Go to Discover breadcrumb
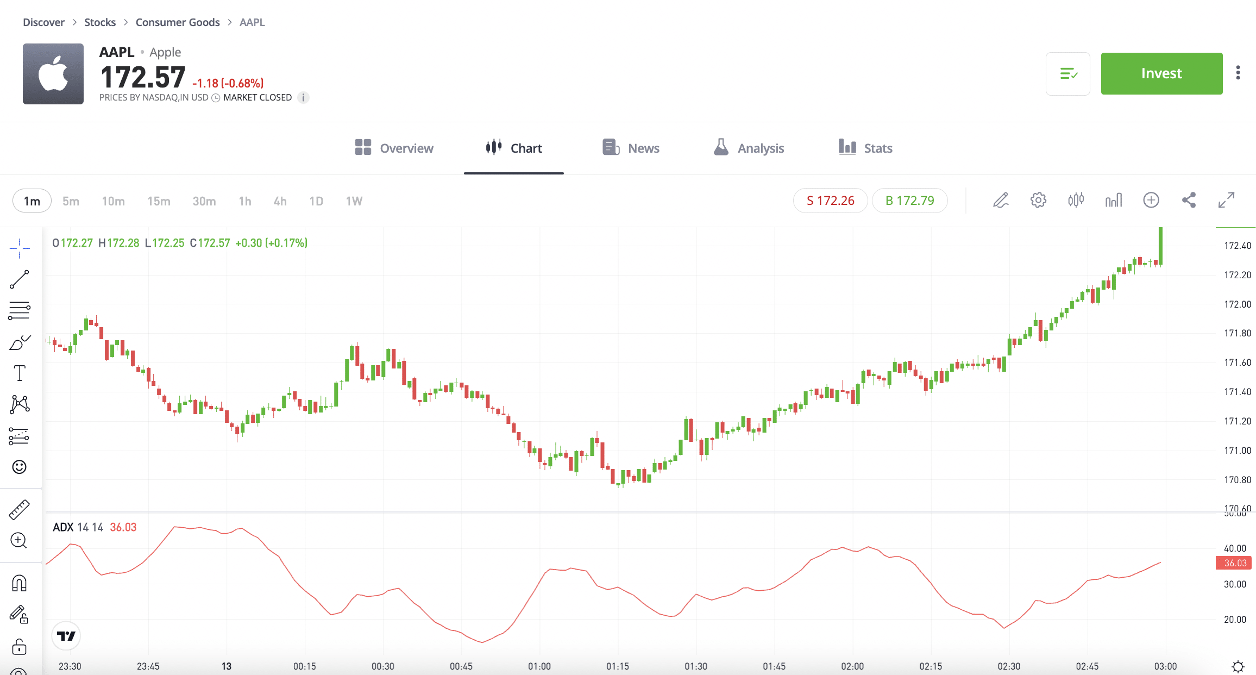The image size is (1256, 675). 43,22
